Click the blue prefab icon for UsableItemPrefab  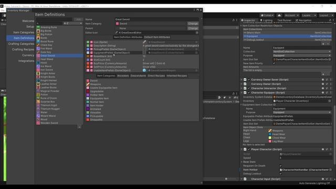tap(144, 70)
